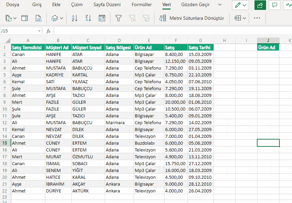Click Metni Sütunlara Dönüştür
292x203 pixels.
[x=197, y=18]
